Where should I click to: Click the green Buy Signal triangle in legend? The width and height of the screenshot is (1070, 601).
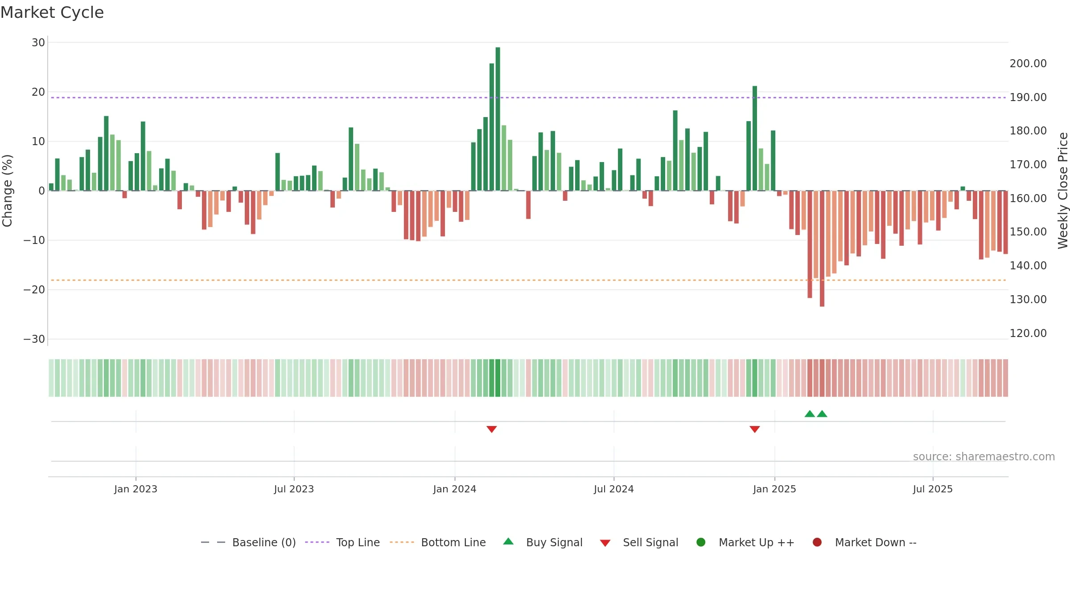tap(508, 541)
